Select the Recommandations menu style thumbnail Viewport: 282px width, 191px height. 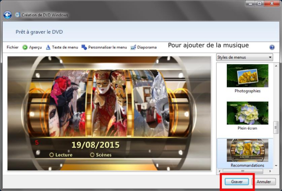[x=248, y=150]
